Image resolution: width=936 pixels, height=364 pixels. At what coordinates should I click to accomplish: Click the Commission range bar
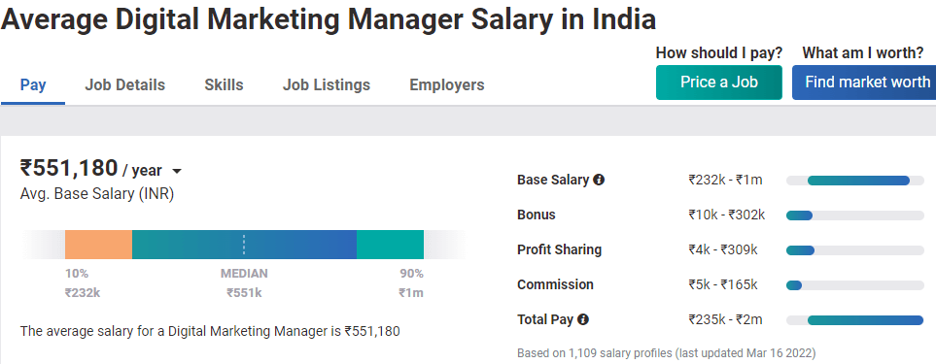click(x=854, y=285)
